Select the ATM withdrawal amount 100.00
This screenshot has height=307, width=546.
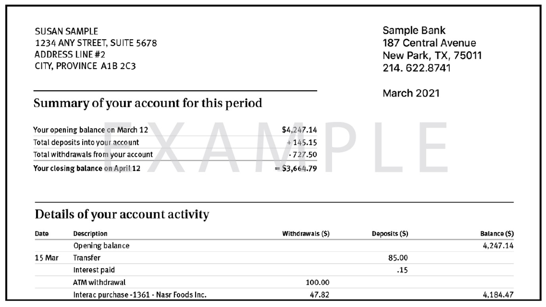pos(317,283)
